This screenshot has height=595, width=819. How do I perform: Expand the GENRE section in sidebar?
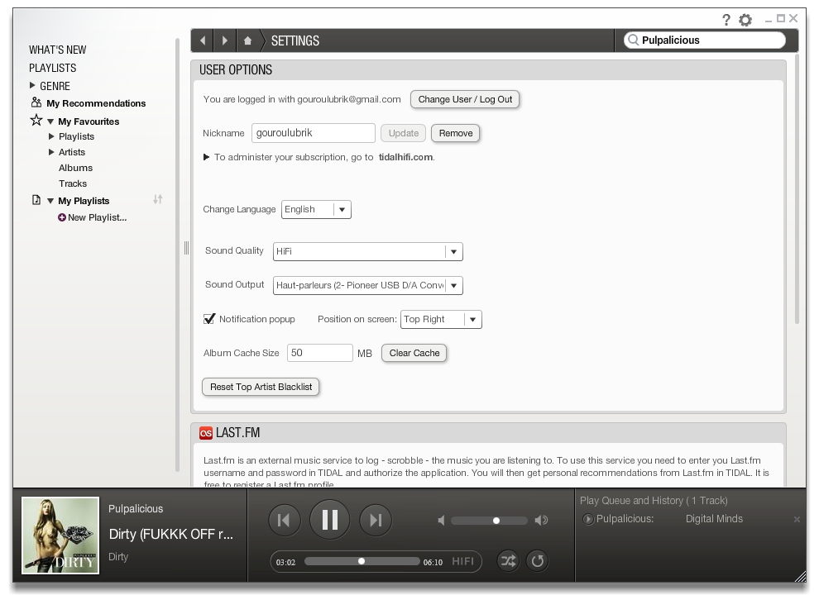(33, 86)
